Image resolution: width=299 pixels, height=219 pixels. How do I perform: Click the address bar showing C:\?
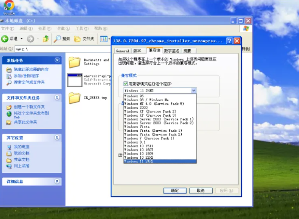63,49
